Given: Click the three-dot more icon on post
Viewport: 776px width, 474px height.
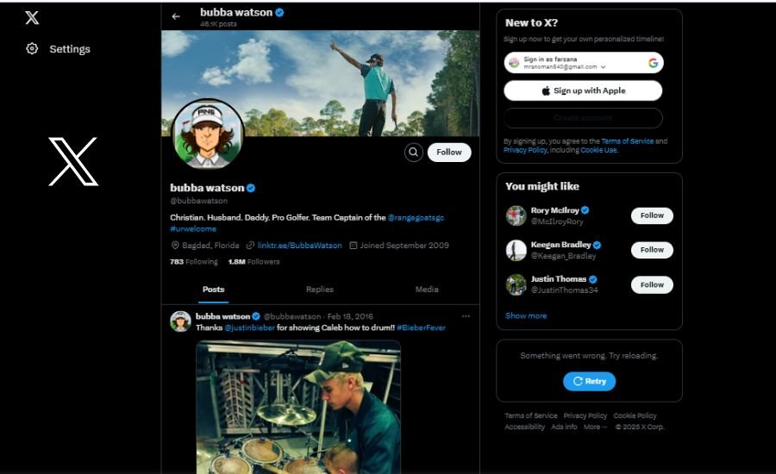Looking at the screenshot, I should [x=466, y=316].
